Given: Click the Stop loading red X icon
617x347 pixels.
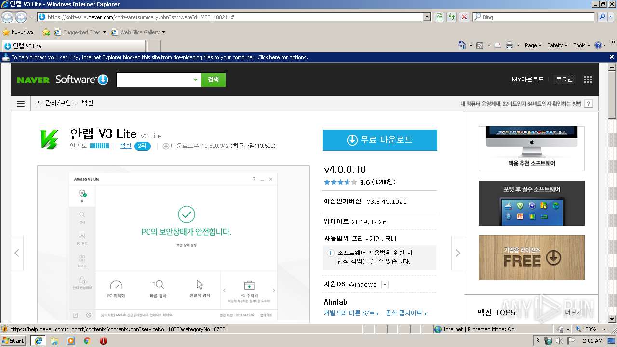Looking at the screenshot, I should pyautogui.click(x=464, y=17).
